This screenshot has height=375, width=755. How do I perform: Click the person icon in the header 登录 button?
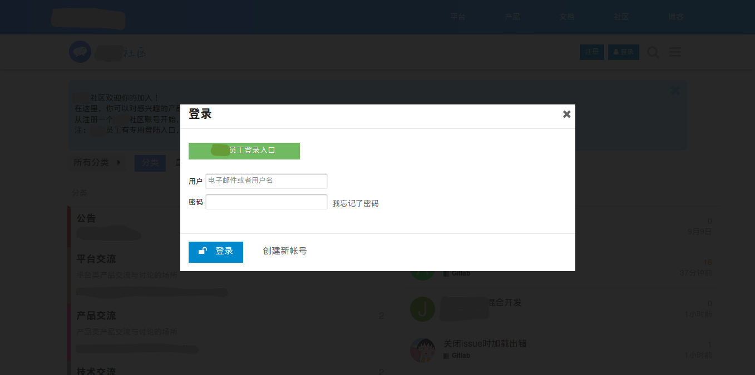(615, 52)
